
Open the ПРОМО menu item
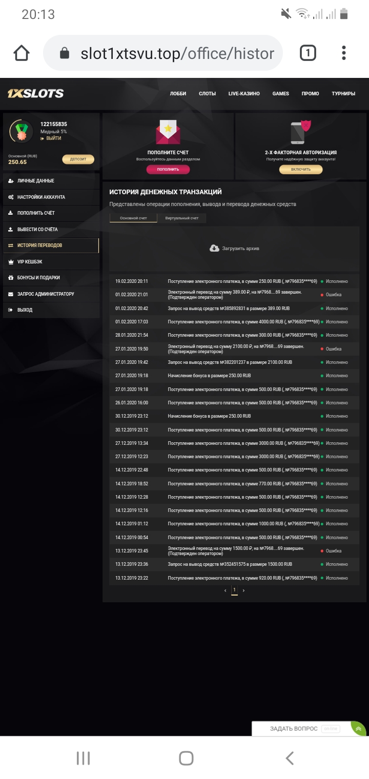310,93
